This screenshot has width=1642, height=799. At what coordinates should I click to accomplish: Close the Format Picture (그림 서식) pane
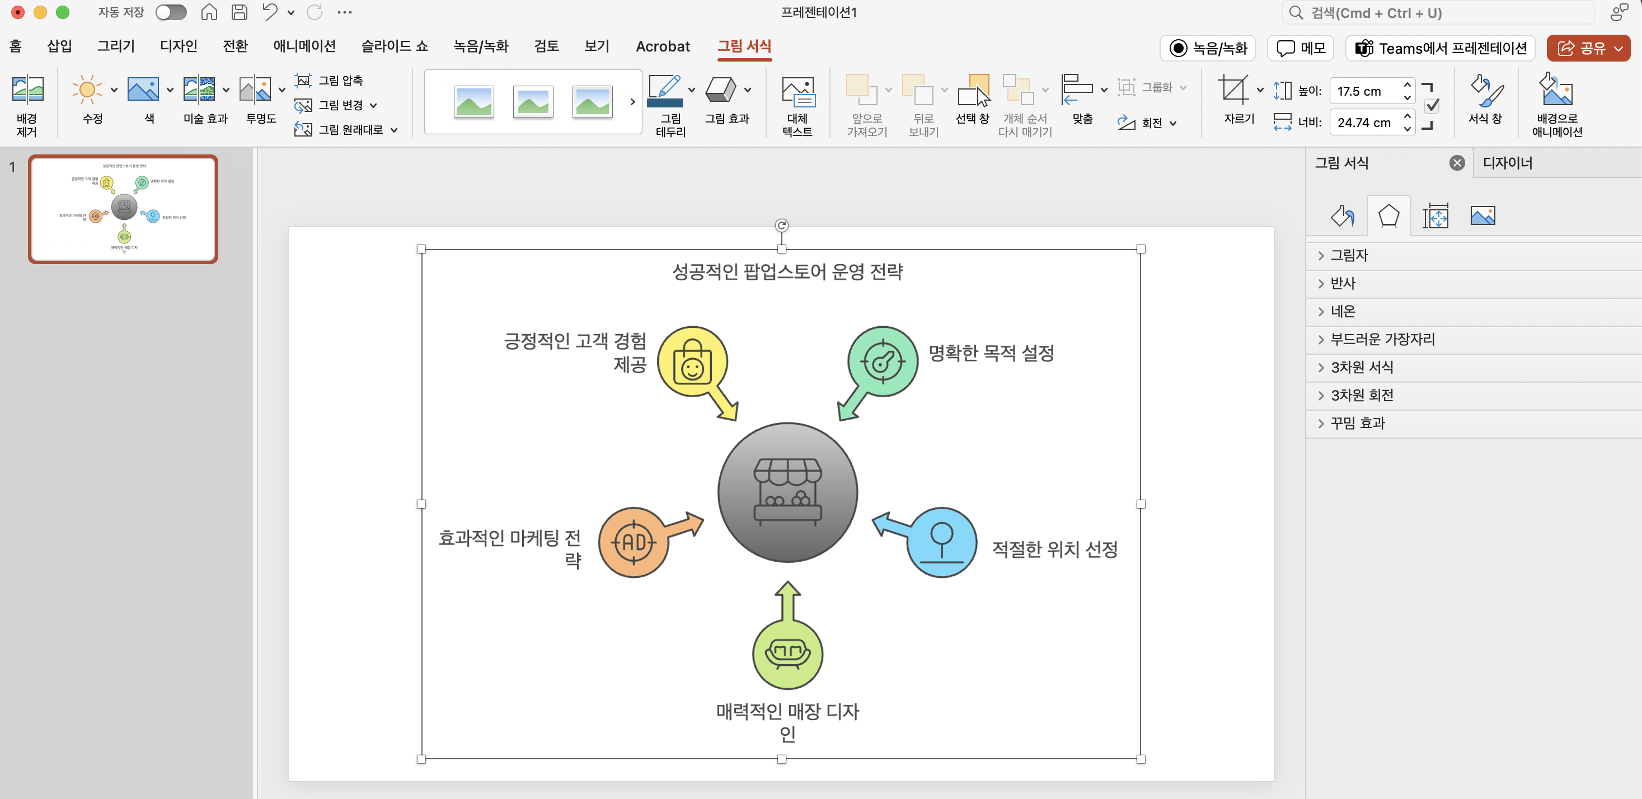click(1457, 163)
